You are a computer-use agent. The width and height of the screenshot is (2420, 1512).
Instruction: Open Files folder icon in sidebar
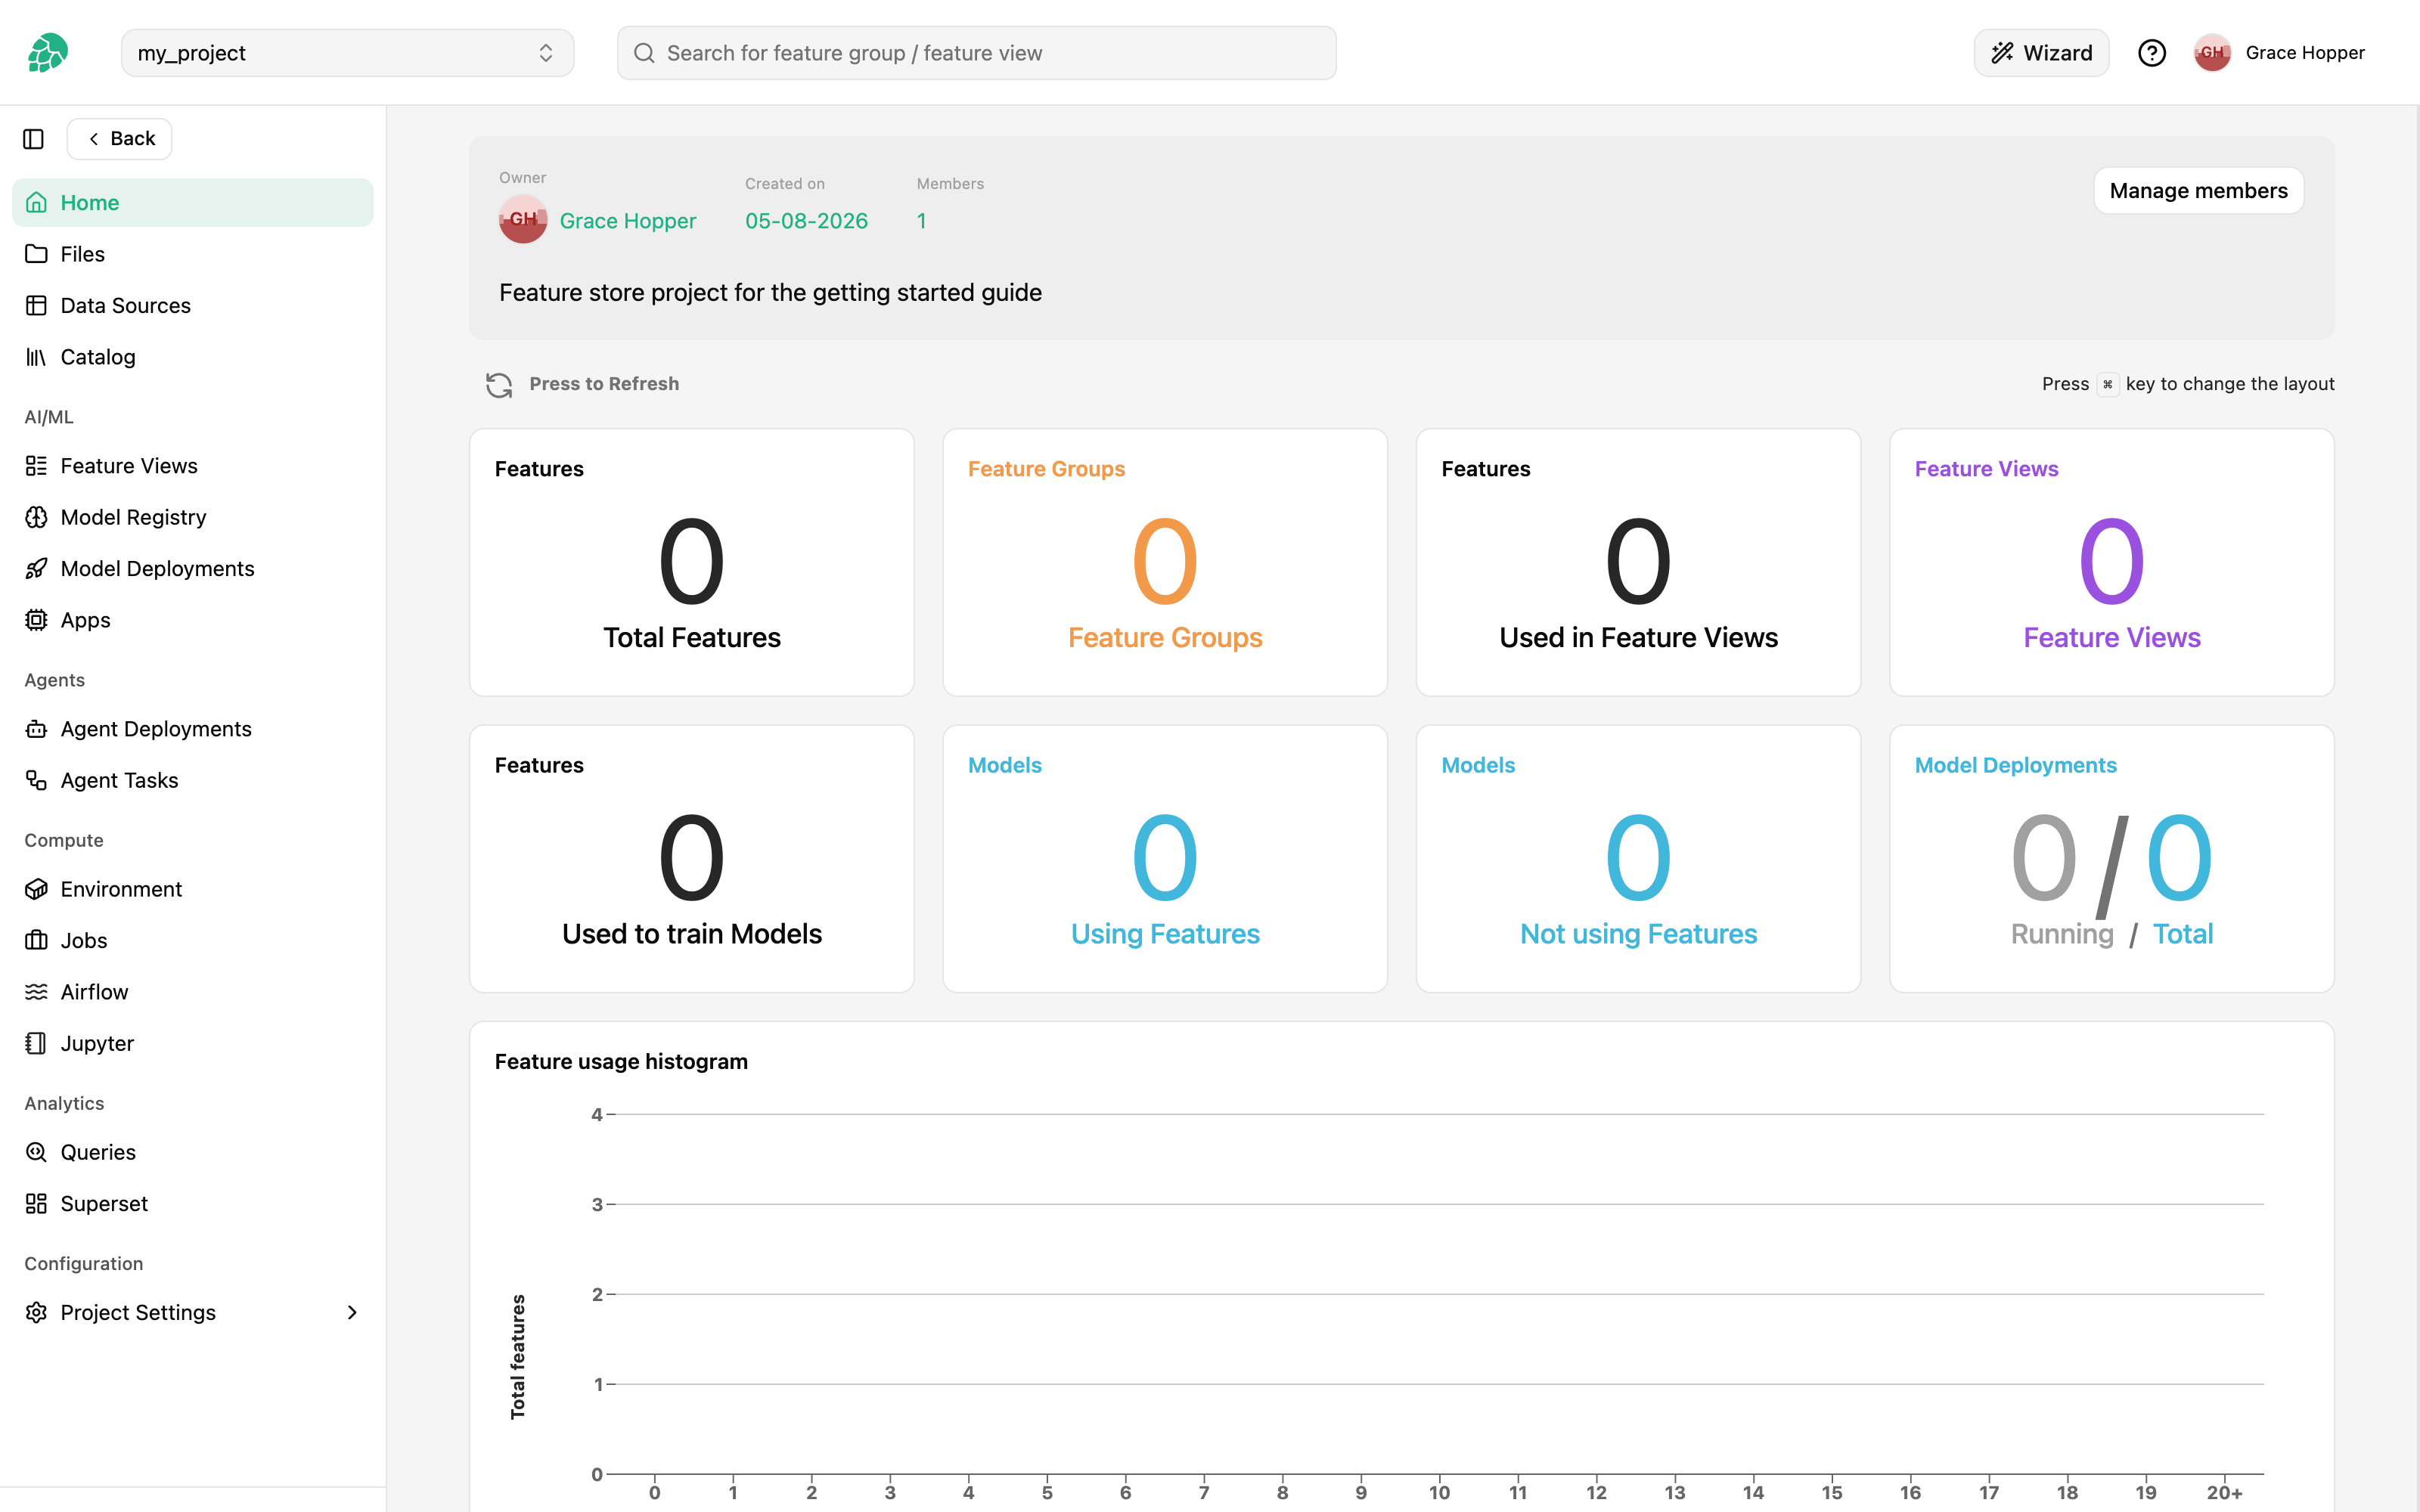tap(36, 254)
